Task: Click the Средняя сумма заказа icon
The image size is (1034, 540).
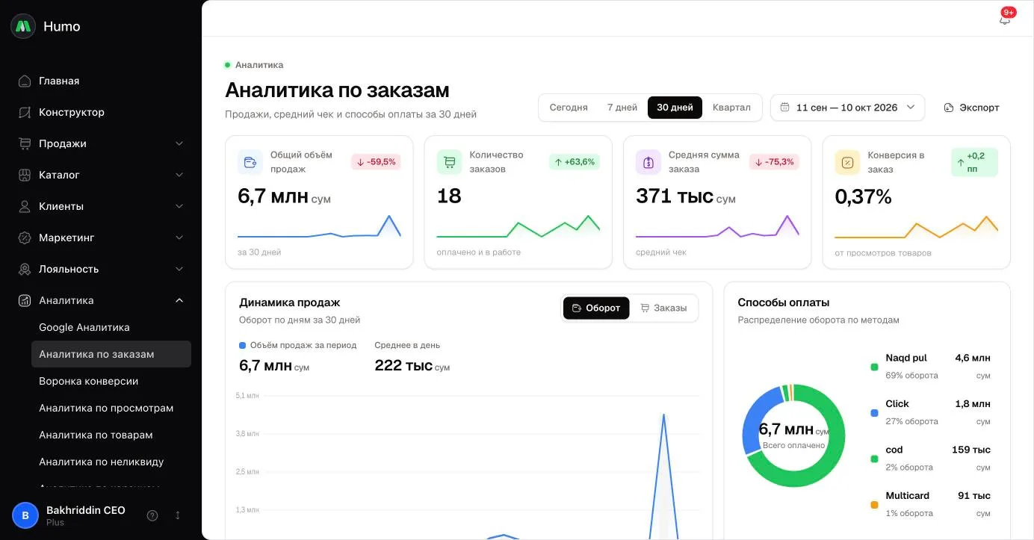Action: (x=648, y=162)
